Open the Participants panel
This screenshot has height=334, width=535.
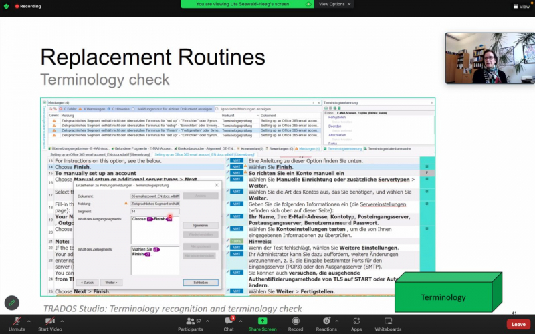click(x=191, y=324)
